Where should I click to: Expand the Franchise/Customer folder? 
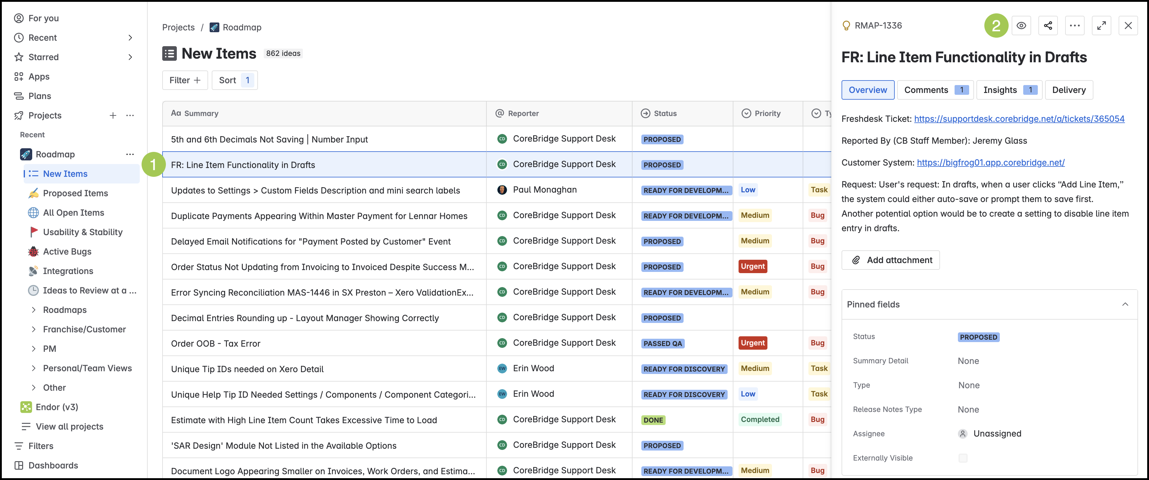pyautogui.click(x=33, y=329)
